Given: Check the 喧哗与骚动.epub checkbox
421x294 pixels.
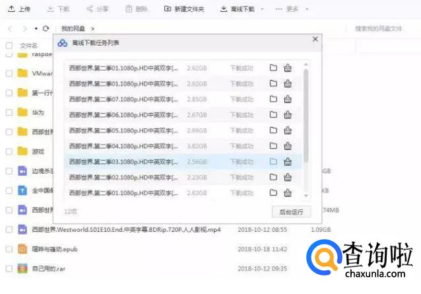Looking at the screenshot, I should point(9,249).
